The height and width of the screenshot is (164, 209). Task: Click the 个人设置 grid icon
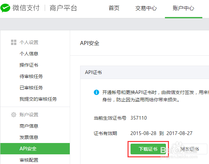coord(14,42)
